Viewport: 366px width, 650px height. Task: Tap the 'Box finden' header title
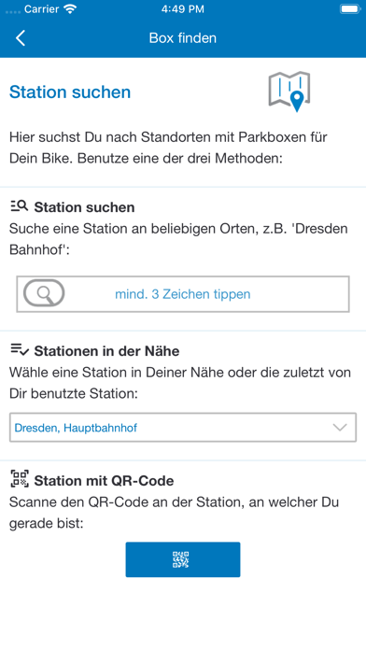pyautogui.click(x=183, y=38)
